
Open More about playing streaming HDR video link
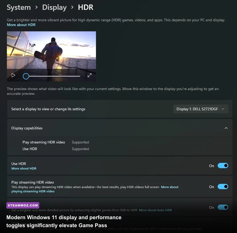(170, 187)
